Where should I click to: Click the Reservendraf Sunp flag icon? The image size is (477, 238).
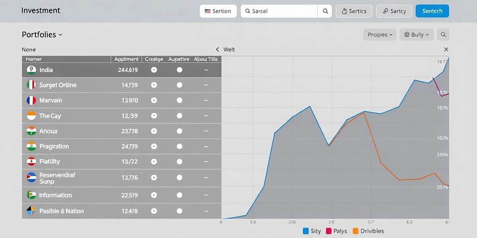tap(31, 178)
